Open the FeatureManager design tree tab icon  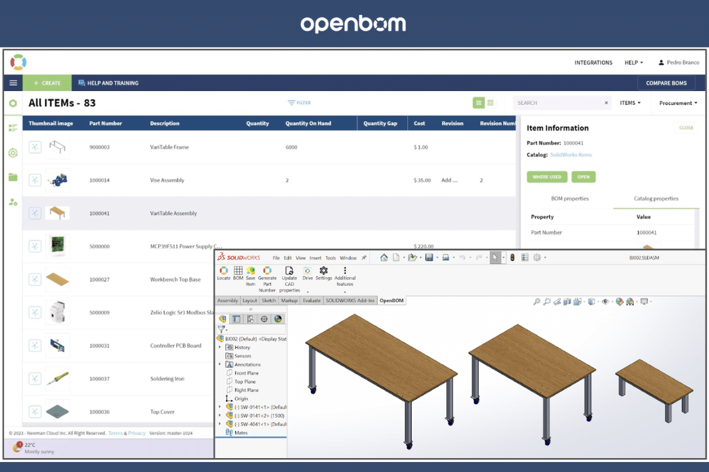(223, 319)
